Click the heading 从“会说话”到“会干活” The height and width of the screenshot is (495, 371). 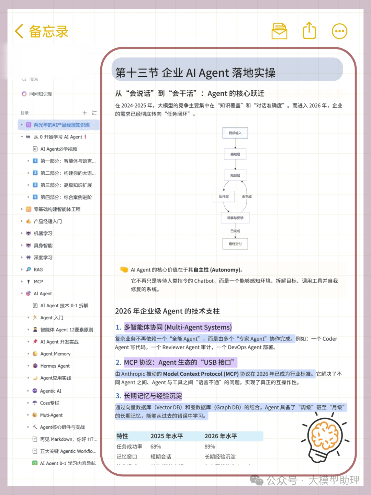(190, 93)
